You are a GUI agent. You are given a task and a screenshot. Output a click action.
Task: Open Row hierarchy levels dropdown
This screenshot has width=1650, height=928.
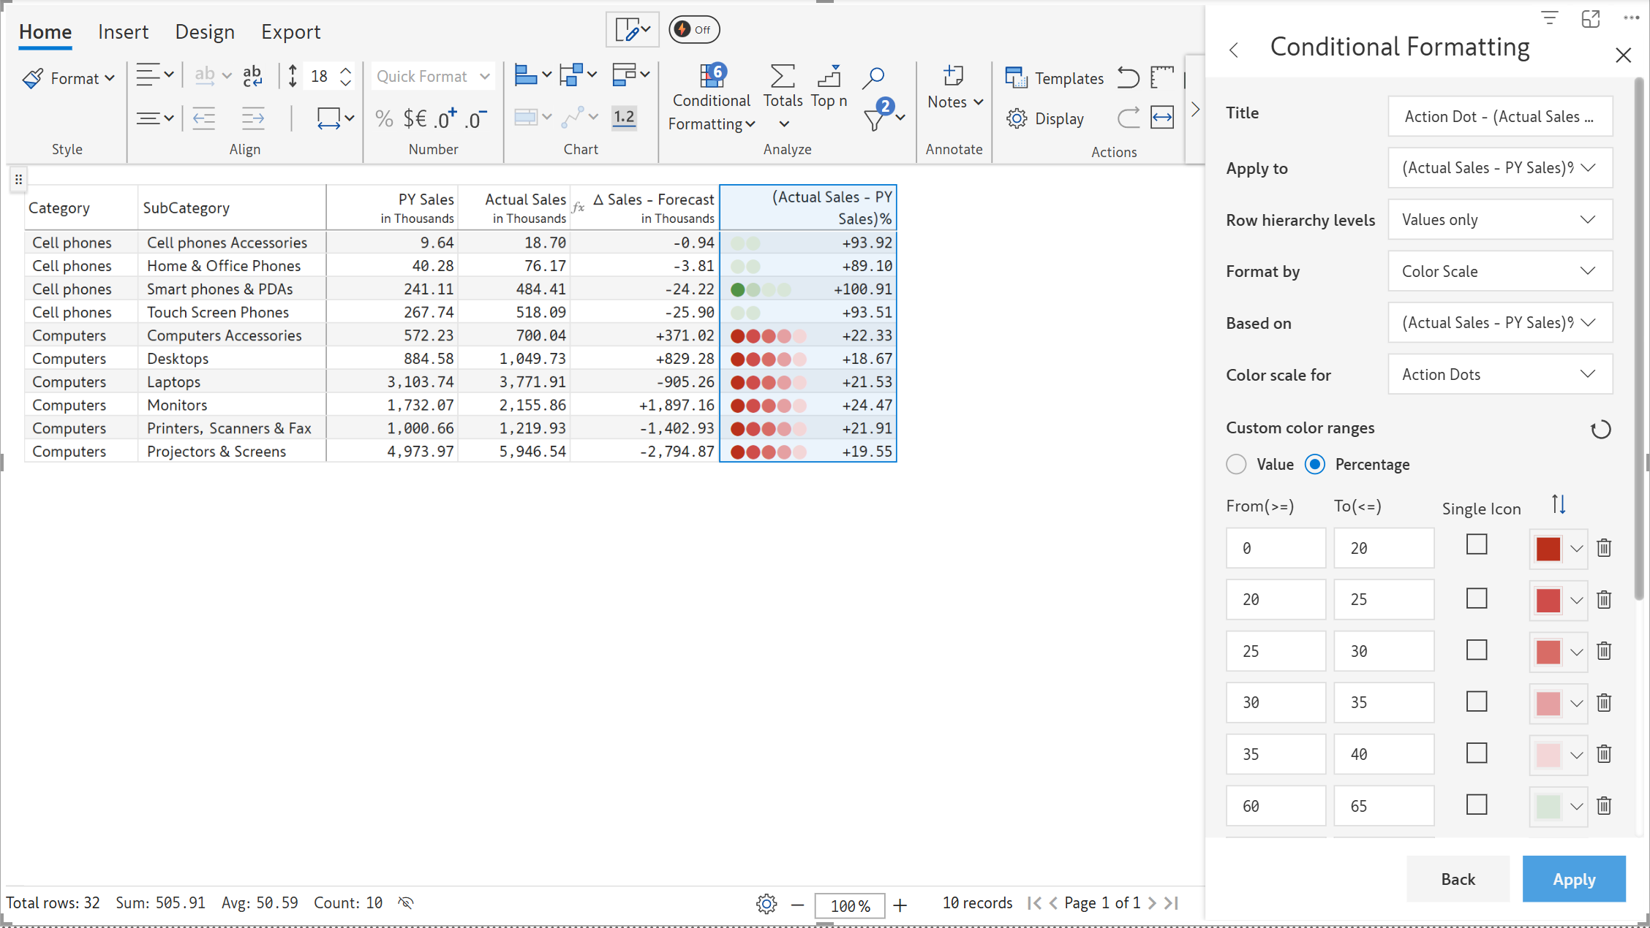click(x=1500, y=220)
